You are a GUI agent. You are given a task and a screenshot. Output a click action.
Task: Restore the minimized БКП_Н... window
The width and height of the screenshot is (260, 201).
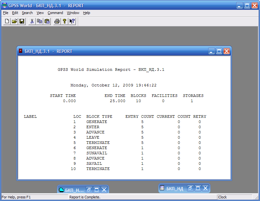[89, 190]
